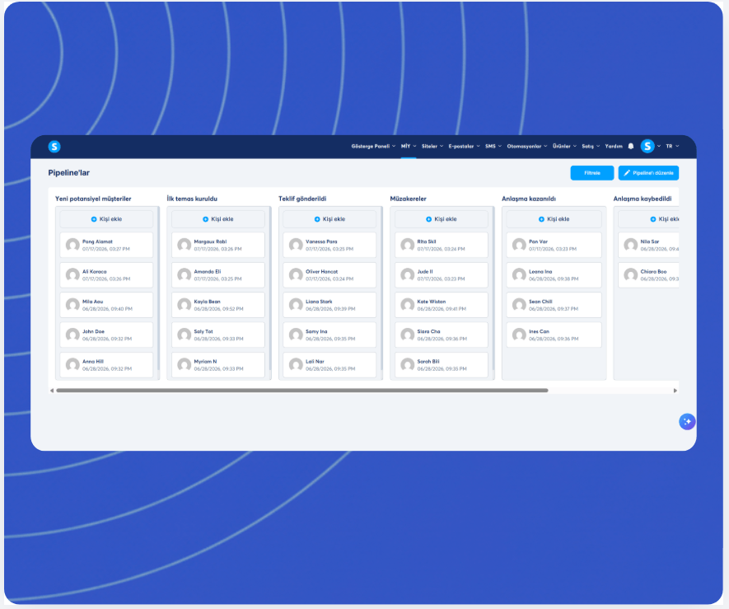
Task: Open the AI assistant sparkle button
Action: (x=687, y=421)
